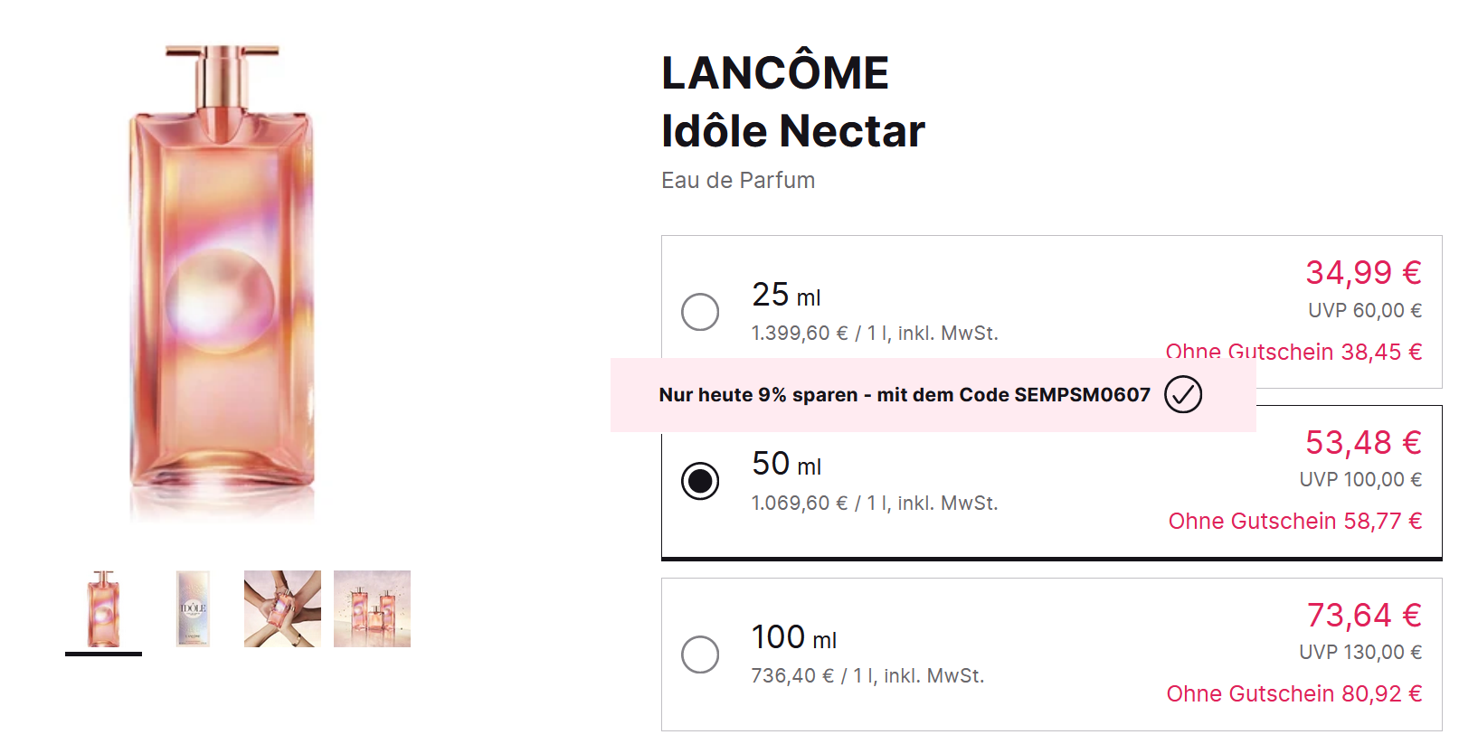The height and width of the screenshot is (744, 1478).
Task: View the hands holding bottle thumbnail
Action: coord(282,608)
